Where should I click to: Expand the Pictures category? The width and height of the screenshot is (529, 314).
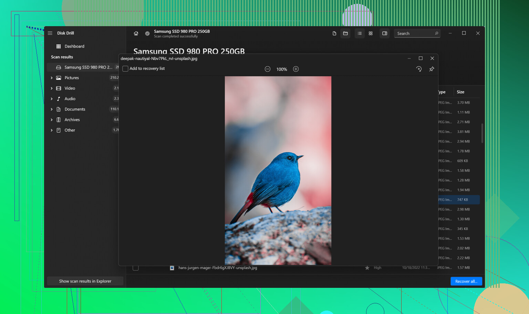[52, 78]
